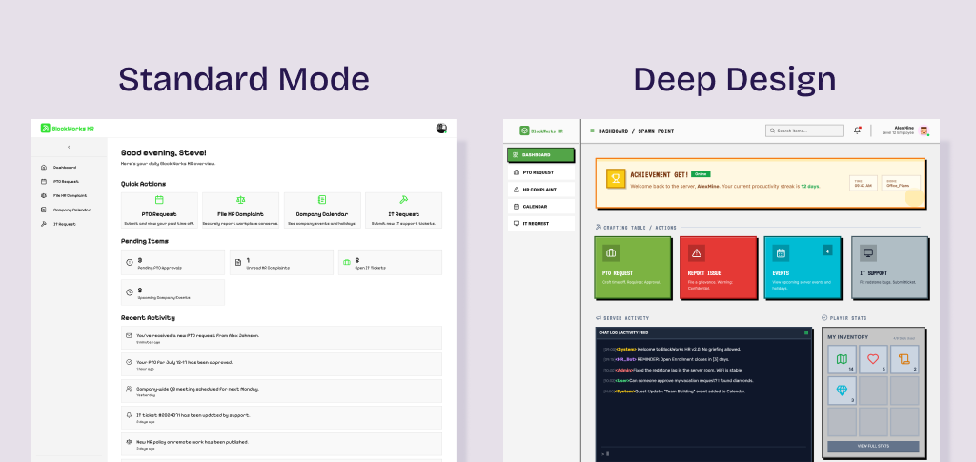Open the round profile avatar in Standard Mode

coord(441,128)
